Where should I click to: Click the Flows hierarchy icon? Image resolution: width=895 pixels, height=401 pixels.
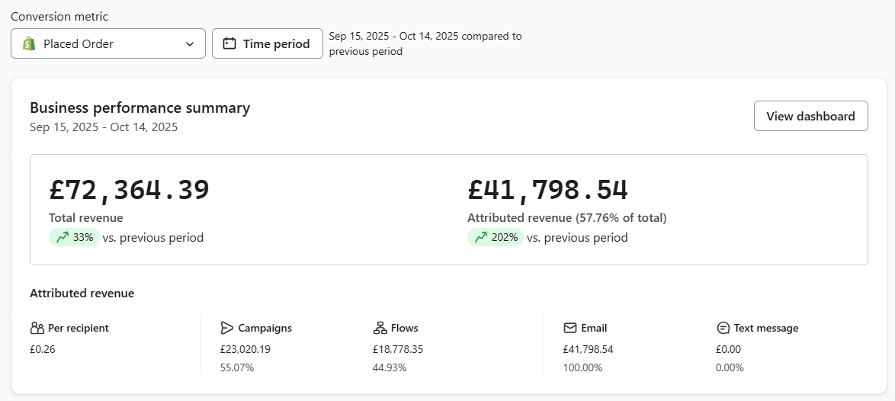coord(380,328)
